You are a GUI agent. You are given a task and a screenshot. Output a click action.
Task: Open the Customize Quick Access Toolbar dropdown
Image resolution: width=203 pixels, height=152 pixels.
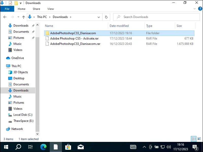point(21,3)
